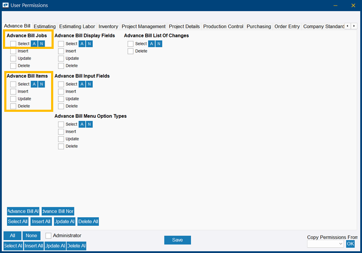Click the Save button
Screen dimensions: 362x253
point(178,240)
